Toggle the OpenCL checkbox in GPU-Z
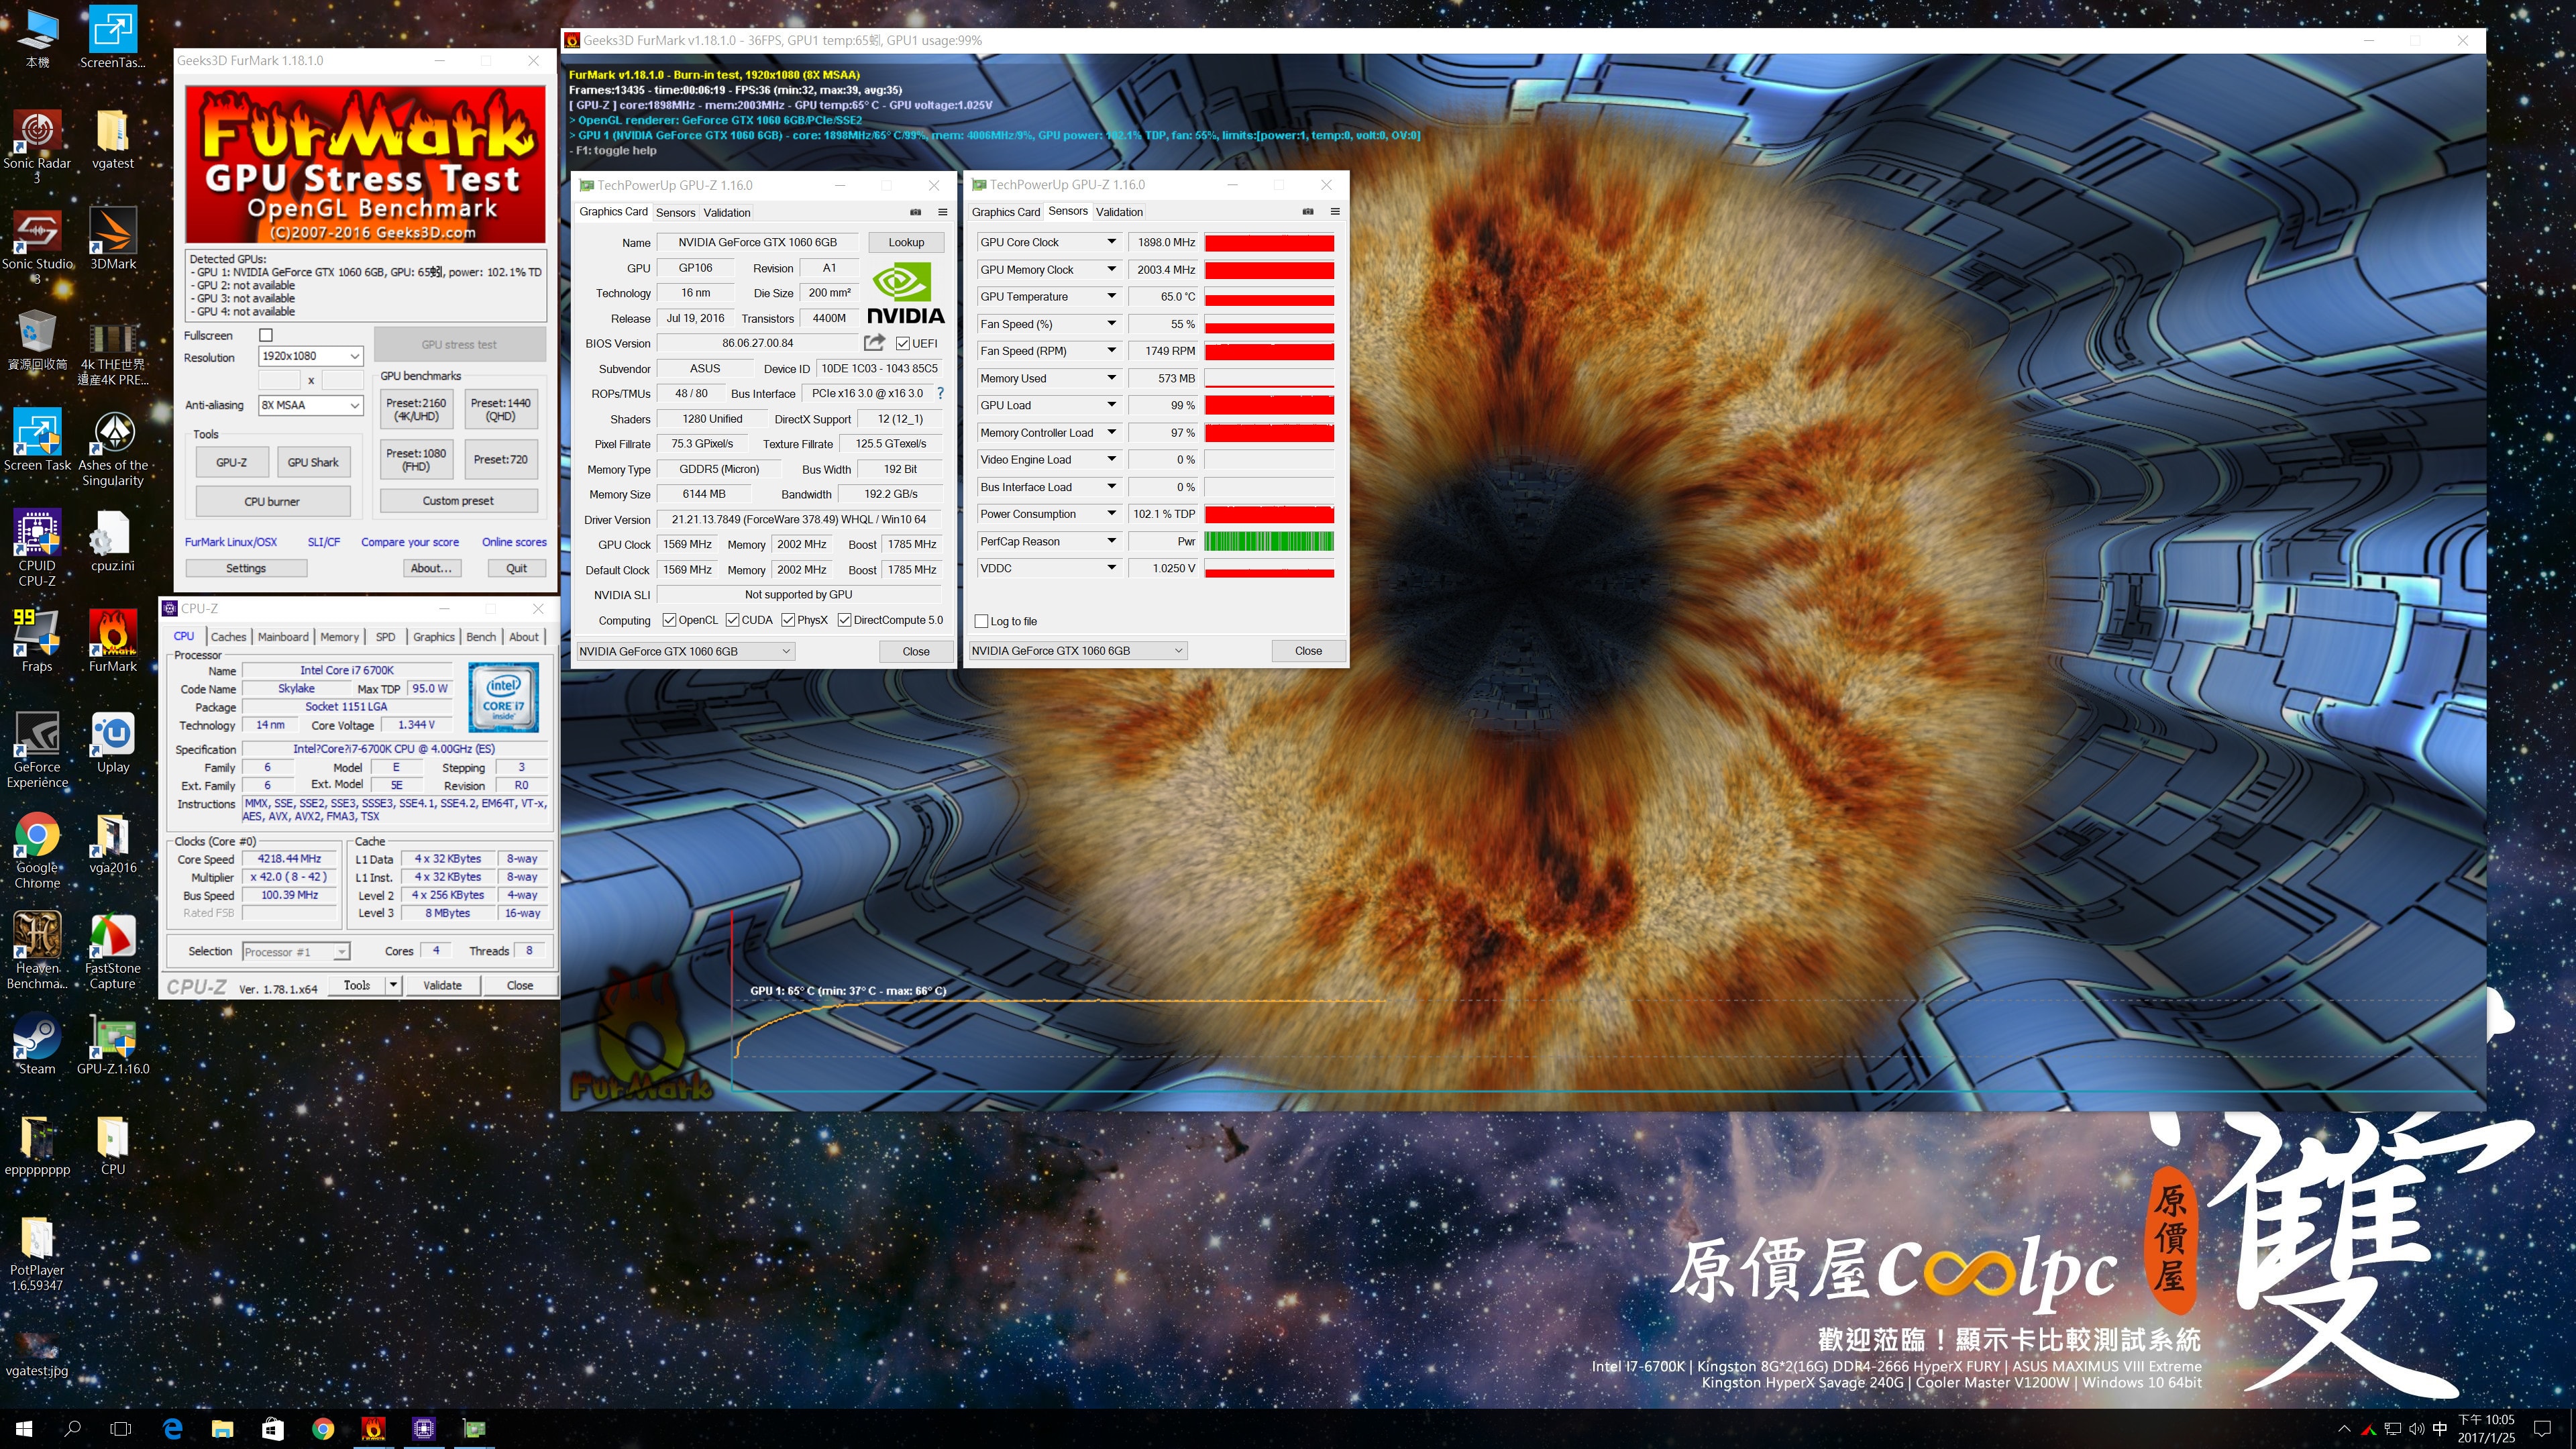This screenshot has height=1449, width=2576. pos(669,620)
